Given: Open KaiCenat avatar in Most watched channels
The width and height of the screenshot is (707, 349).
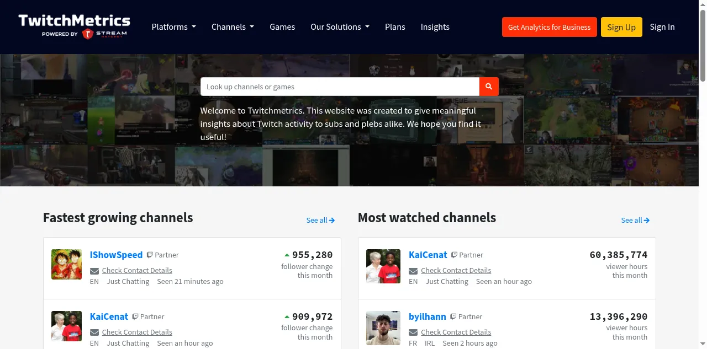Looking at the screenshot, I should point(383,266).
